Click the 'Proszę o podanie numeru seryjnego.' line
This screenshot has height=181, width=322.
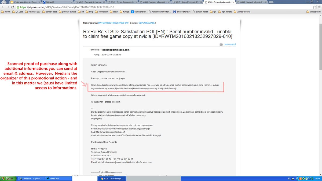108,78
